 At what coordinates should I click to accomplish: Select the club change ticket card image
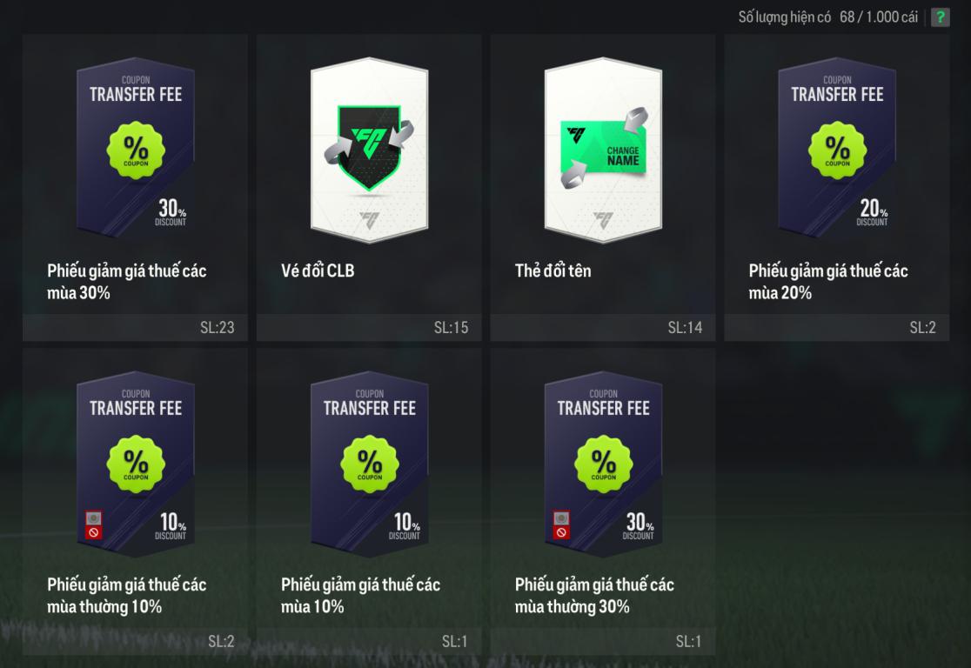pos(370,150)
